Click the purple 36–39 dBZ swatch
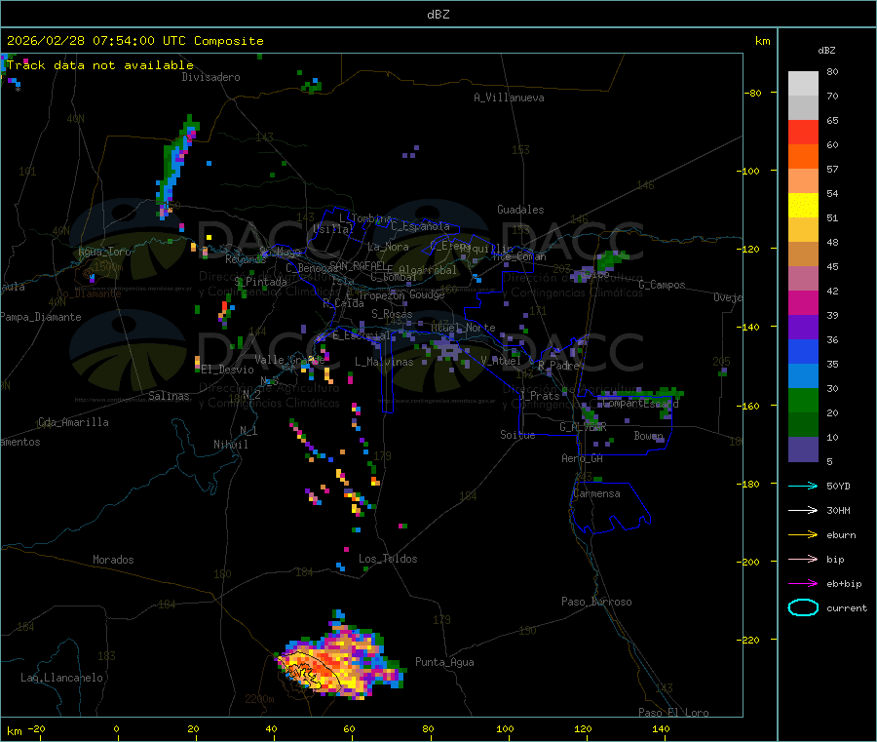877x742 pixels. point(803,327)
